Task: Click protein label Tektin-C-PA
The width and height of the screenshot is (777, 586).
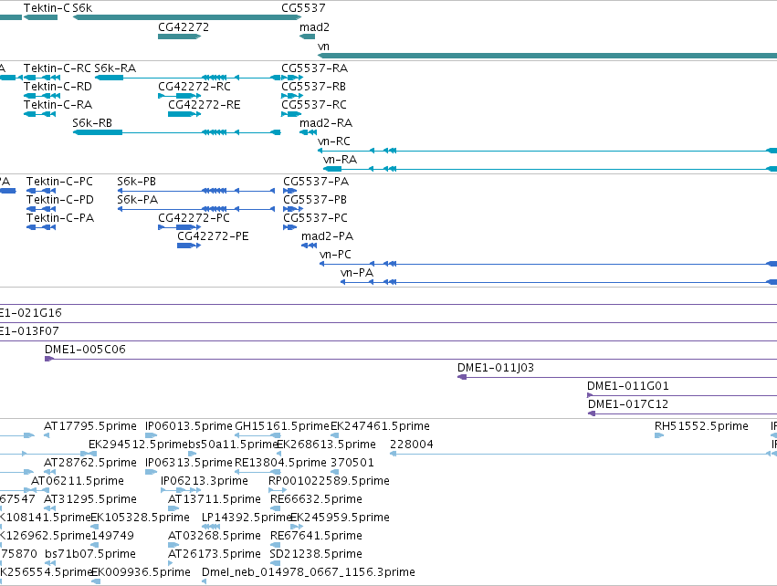Action: click(x=60, y=218)
